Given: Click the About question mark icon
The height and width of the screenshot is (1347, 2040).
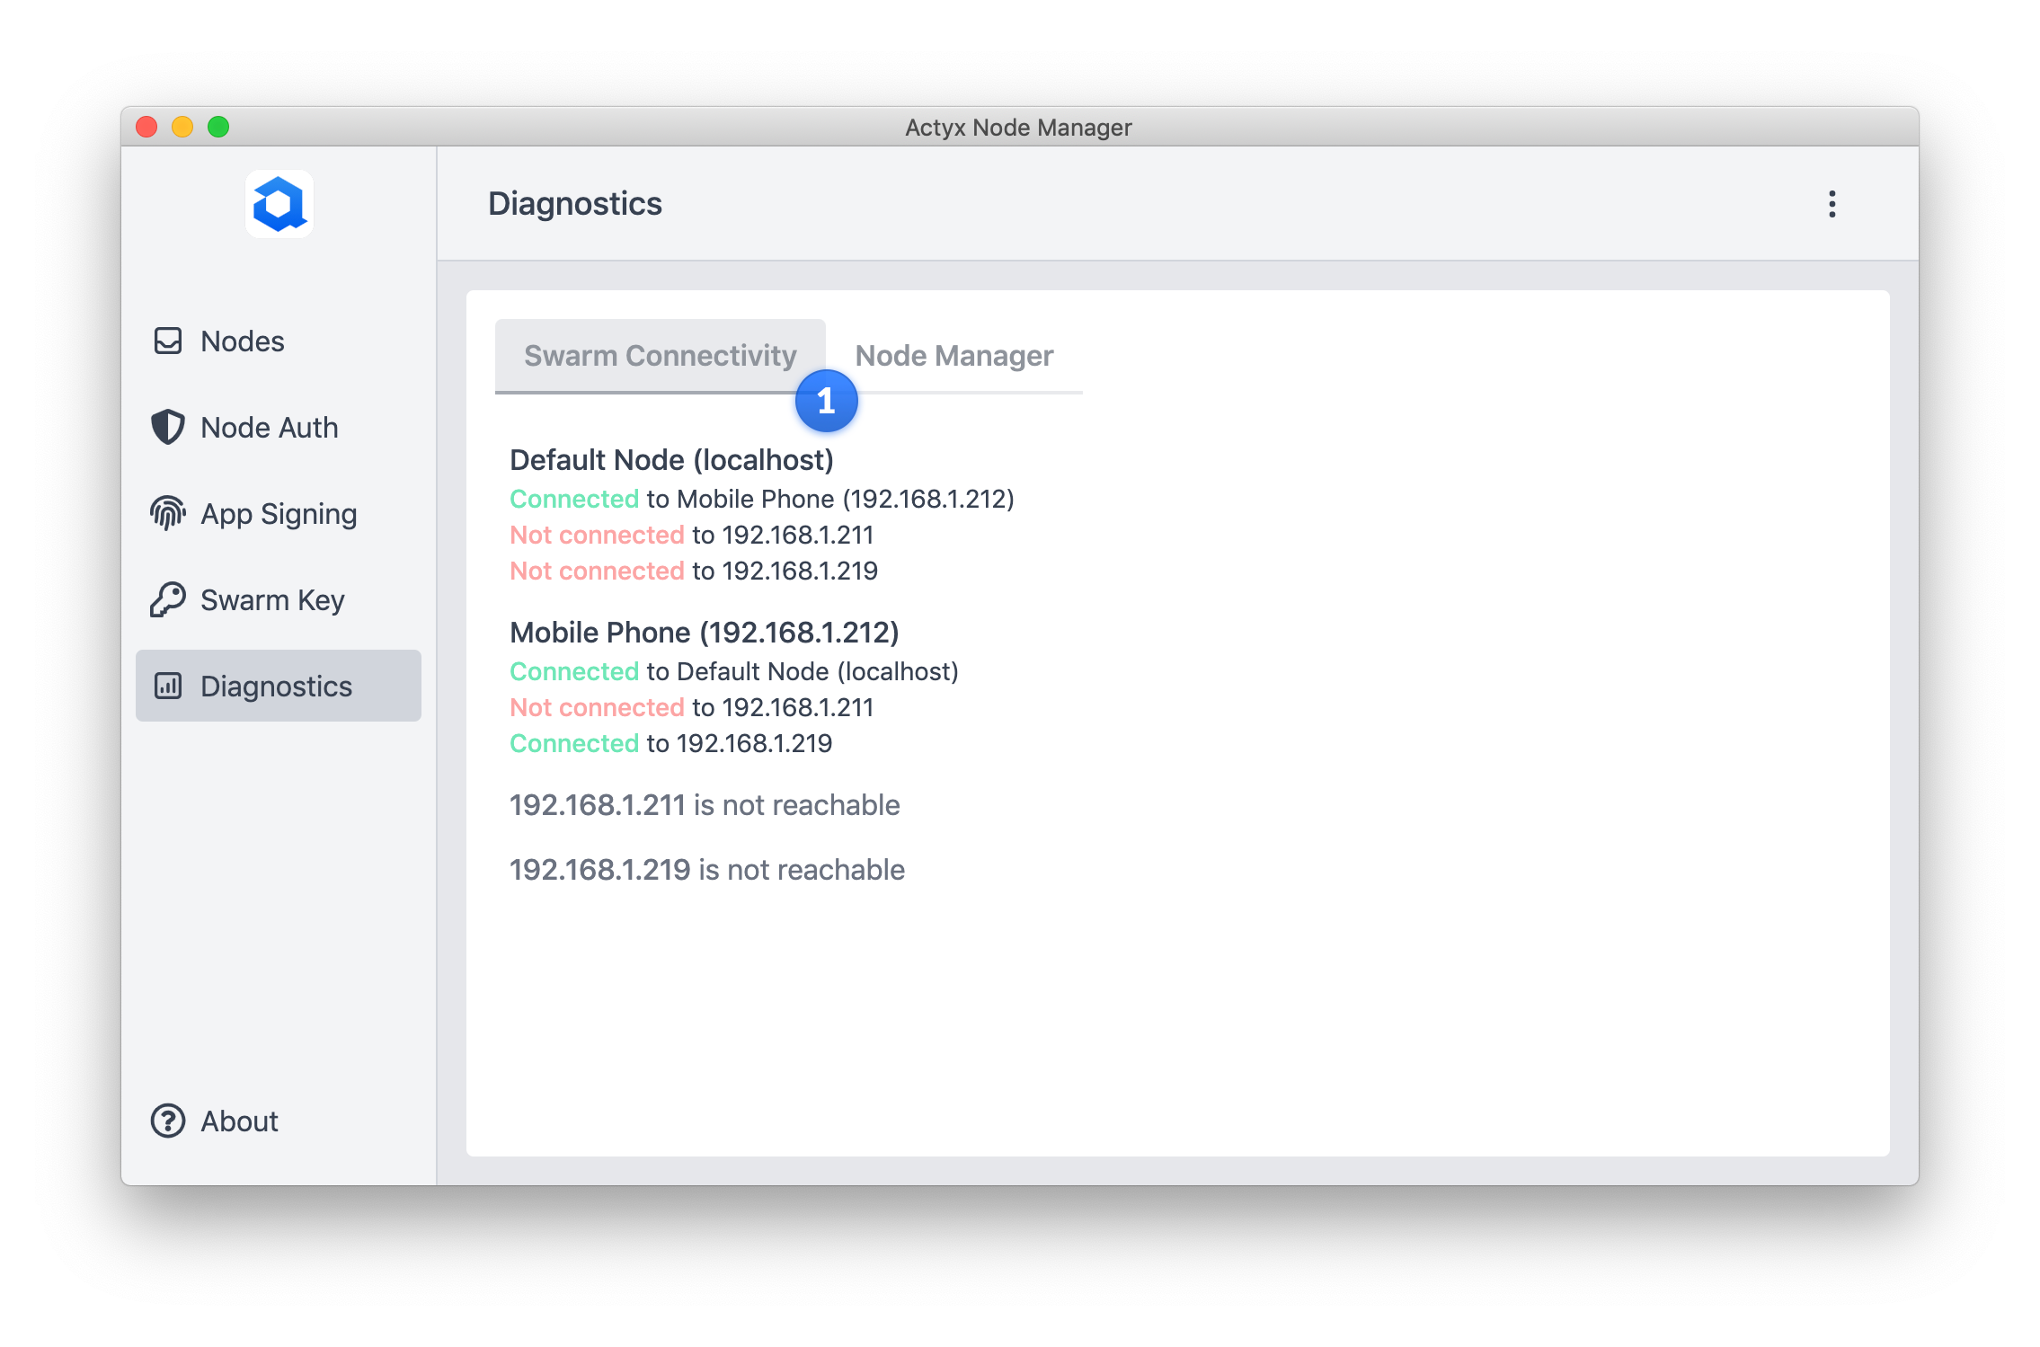Looking at the screenshot, I should click(168, 1121).
